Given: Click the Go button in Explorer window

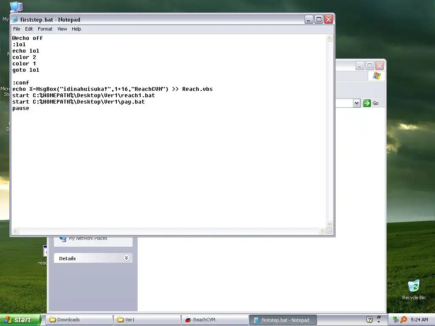Looking at the screenshot, I should (x=371, y=103).
